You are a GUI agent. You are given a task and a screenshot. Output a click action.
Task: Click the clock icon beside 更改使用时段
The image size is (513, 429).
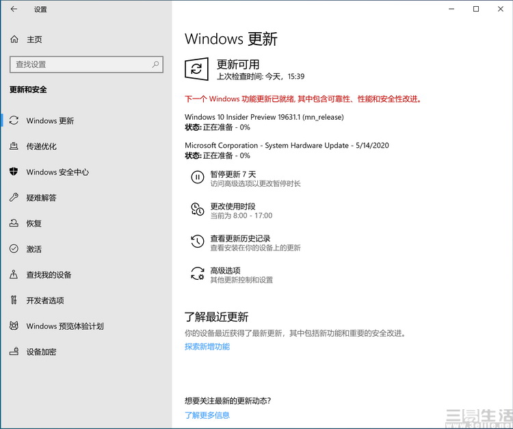pyautogui.click(x=197, y=209)
